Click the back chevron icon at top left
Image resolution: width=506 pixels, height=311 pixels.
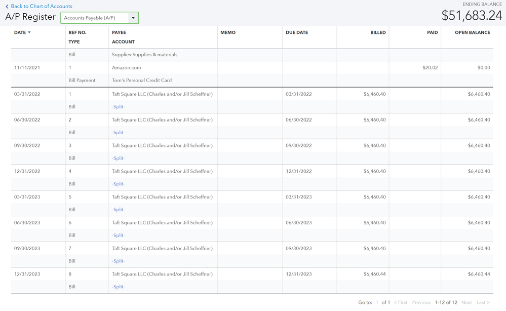coord(8,6)
